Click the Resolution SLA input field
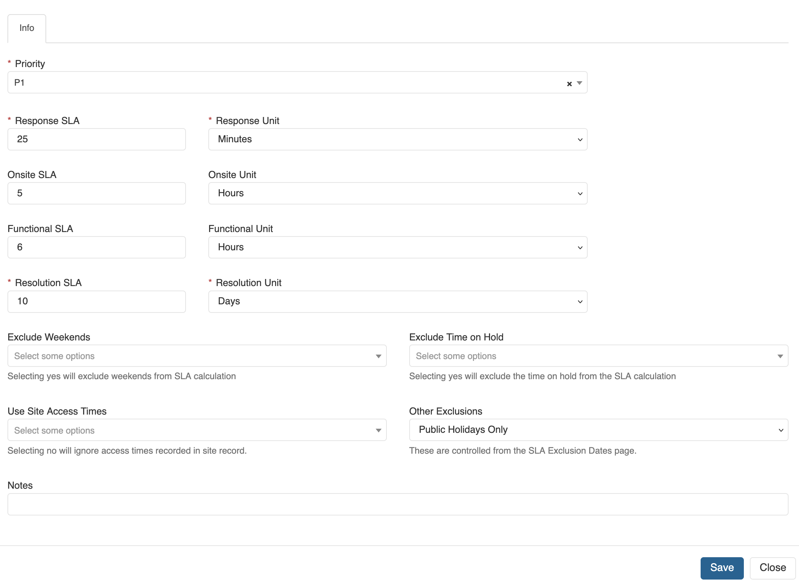This screenshot has width=799, height=587. (x=97, y=301)
